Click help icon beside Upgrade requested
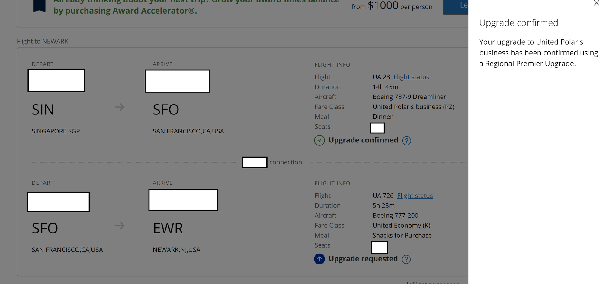603x284 pixels. 406,259
